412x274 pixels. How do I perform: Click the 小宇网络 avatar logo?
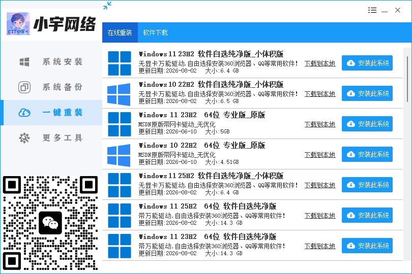click(18, 24)
